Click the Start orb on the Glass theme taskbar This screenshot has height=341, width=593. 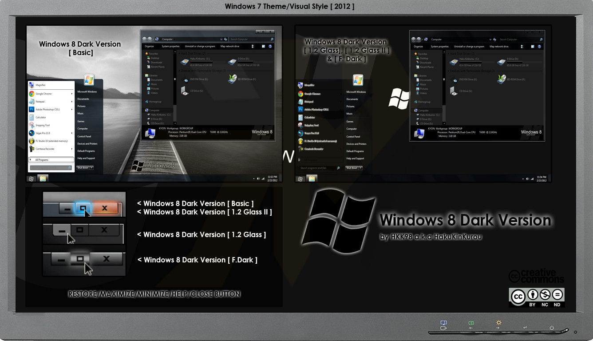click(x=300, y=178)
